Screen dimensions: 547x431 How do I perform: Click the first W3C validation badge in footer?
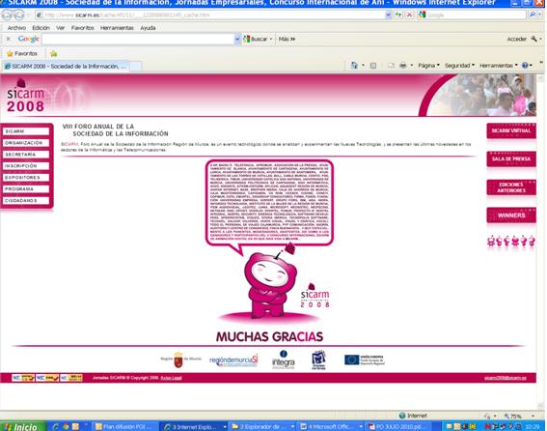[x=23, y=378]
